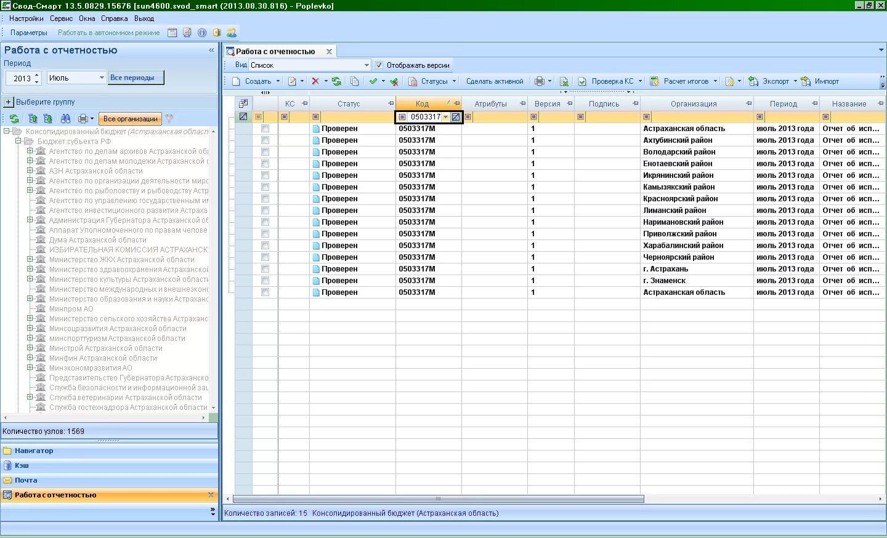
Task: Pin the Статус column using its pin icon
Action: [391, 103]
